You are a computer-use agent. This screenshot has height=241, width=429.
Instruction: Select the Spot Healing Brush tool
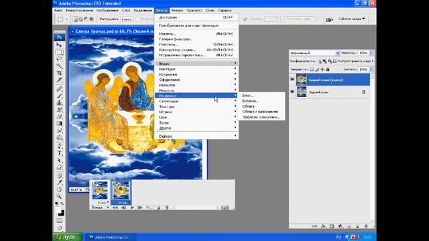pos(60,89)
